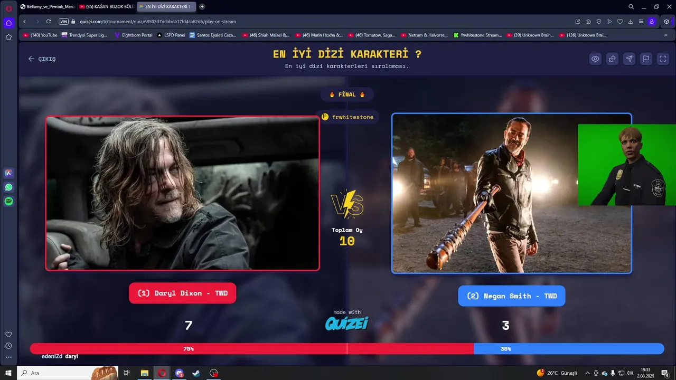Open (136) Unknown Brai bookmark

point(583,35)
